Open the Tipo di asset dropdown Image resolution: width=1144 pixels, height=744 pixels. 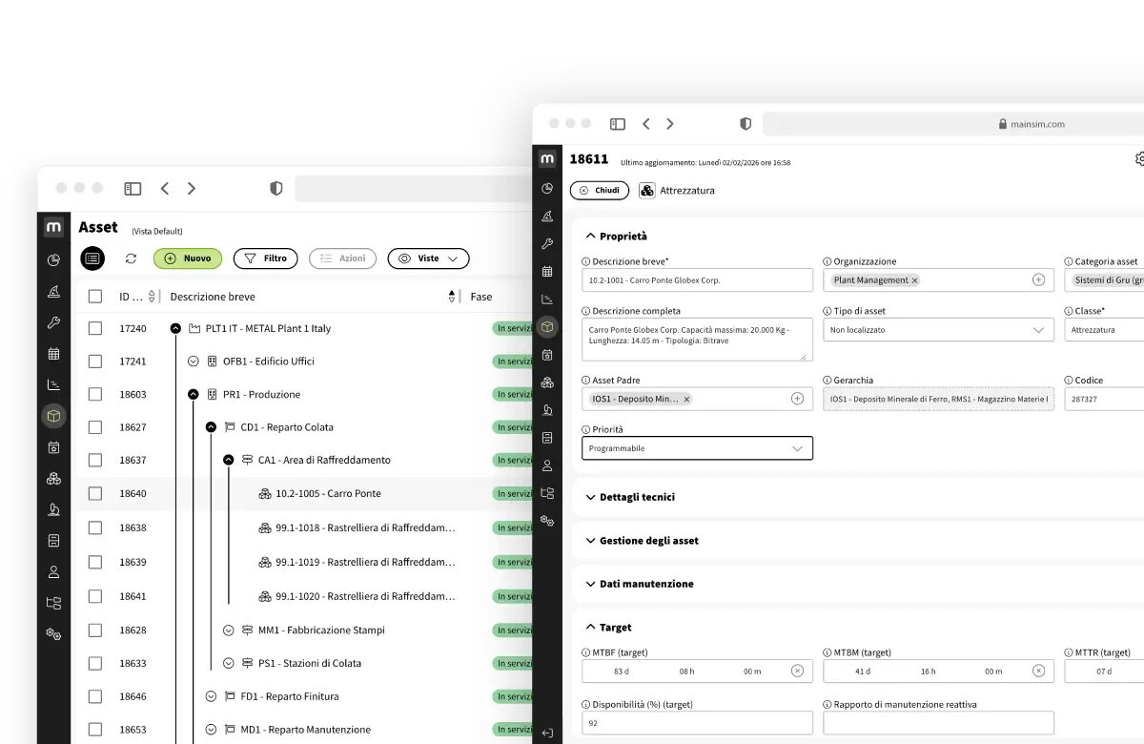click(x=938, y=330)
